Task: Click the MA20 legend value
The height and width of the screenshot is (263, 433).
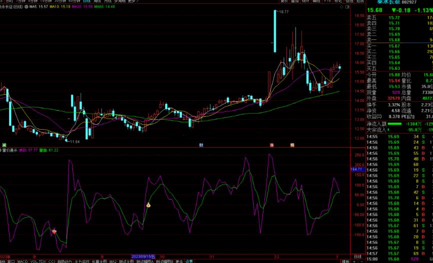Action: (x=82, y=6)
